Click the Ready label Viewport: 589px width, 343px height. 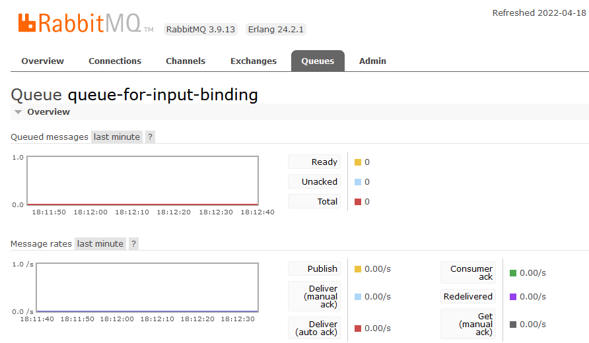(314, 162)
